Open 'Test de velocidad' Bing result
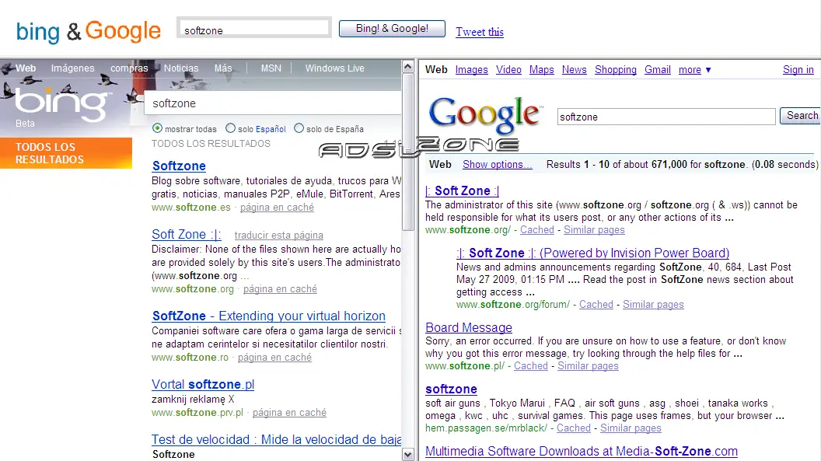Viewport: 821px width, 461px height. click(276, 439)
